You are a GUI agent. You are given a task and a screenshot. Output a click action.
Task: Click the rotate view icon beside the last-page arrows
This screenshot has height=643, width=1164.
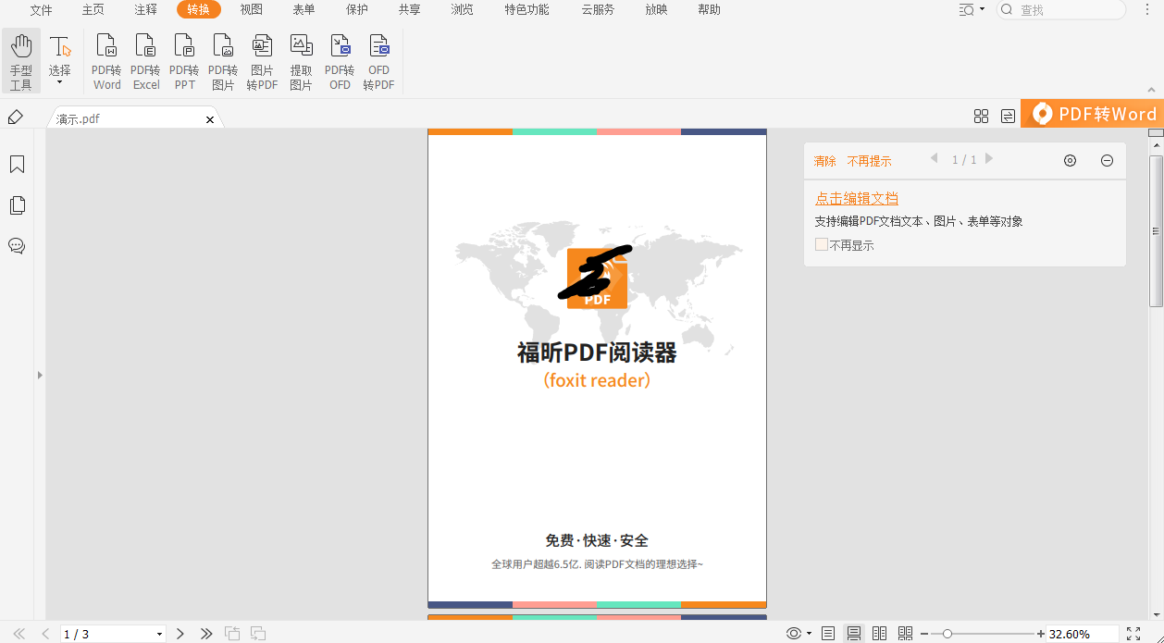(x=232, y=634)
